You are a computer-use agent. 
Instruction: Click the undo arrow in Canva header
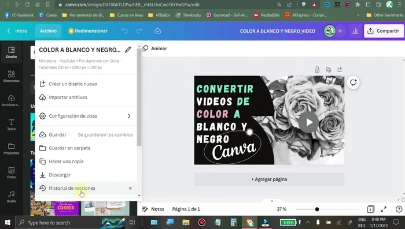tap(124, 31)
